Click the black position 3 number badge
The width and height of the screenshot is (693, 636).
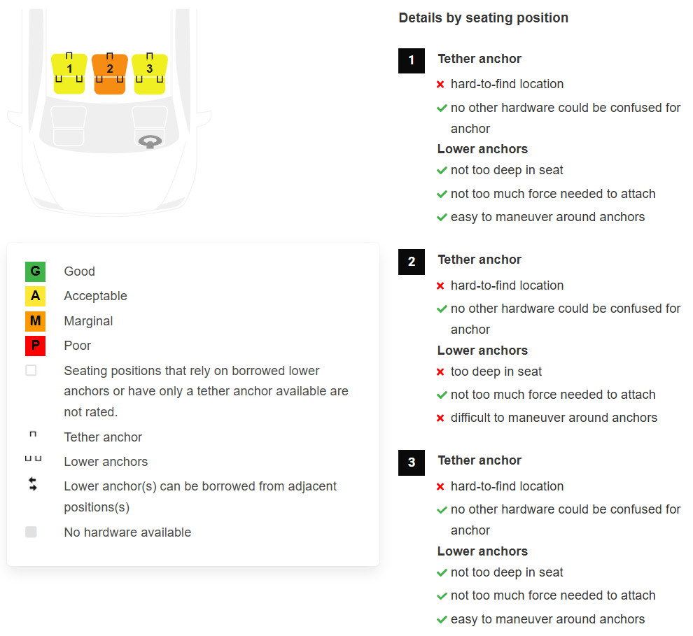click(x=412, y=462)
